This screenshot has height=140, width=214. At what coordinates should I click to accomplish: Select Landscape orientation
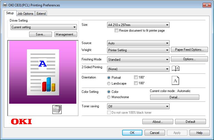pos(109,83)
